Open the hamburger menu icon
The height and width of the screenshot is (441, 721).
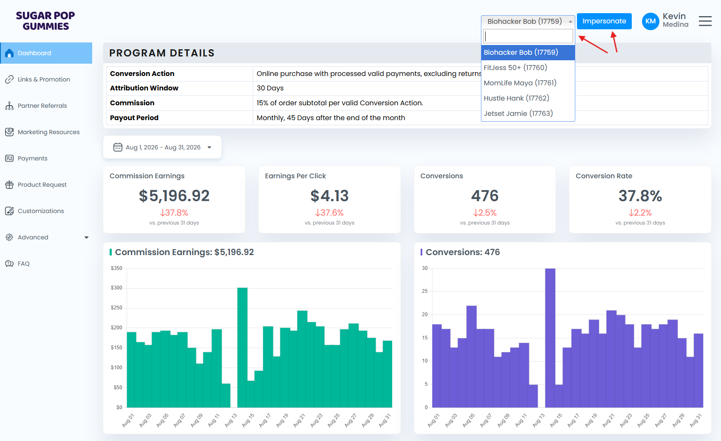705,21
